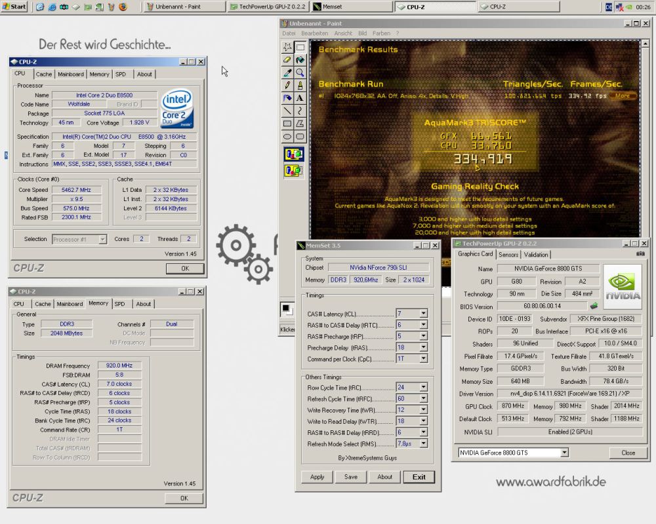Click the GPU-Z screenshot camera icon
Screen dimensions: 656x524
coord(640,253)
